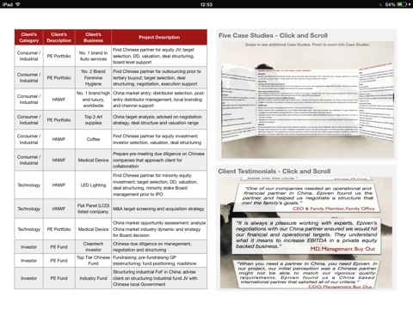The image size is (413, 309).
Task: Open the Five Case Studies heading
Action: pos(273,35)
